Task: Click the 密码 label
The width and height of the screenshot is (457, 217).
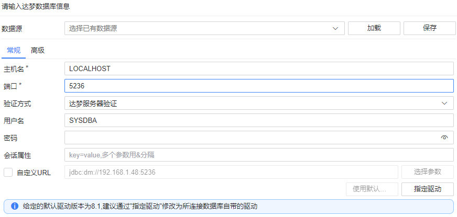Action: pos(10,138)
